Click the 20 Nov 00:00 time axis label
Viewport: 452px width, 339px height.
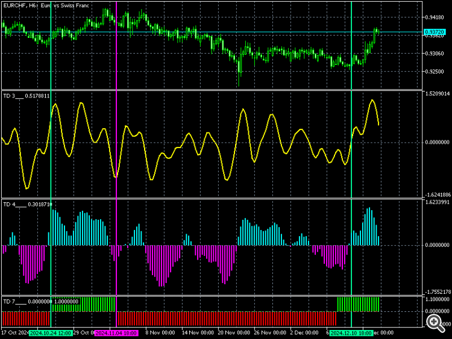[234, 332]
